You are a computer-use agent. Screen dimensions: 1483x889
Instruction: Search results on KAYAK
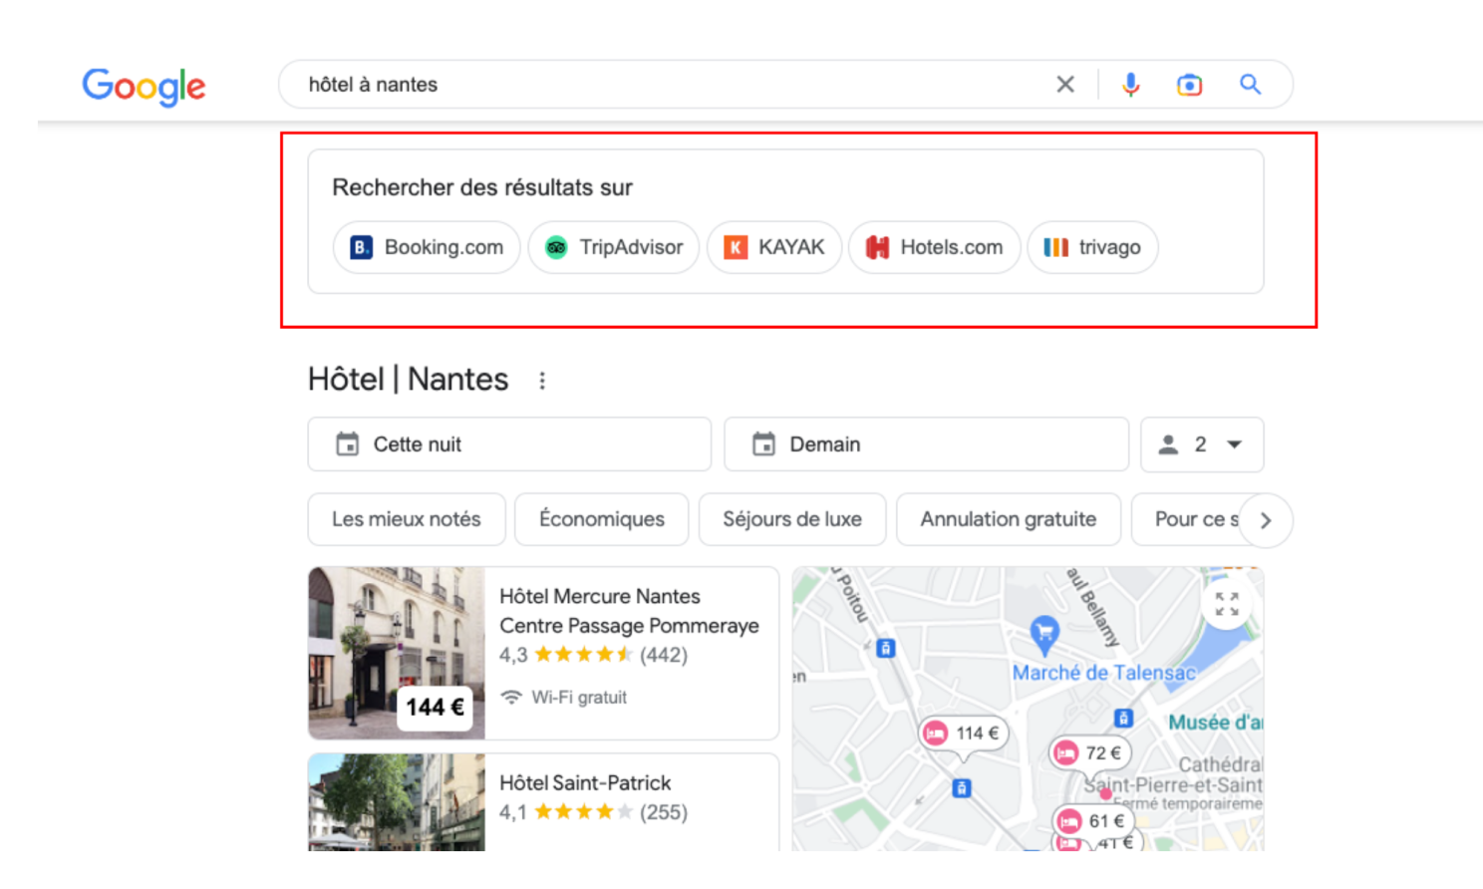[774, 247]
